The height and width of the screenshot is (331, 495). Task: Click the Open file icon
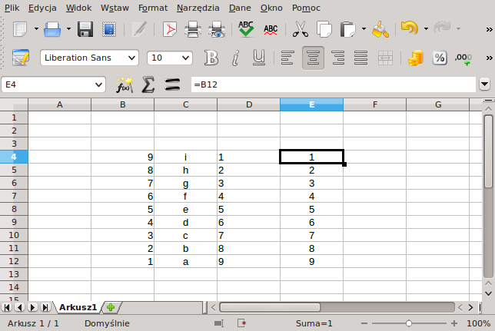(x=52, y=29)
